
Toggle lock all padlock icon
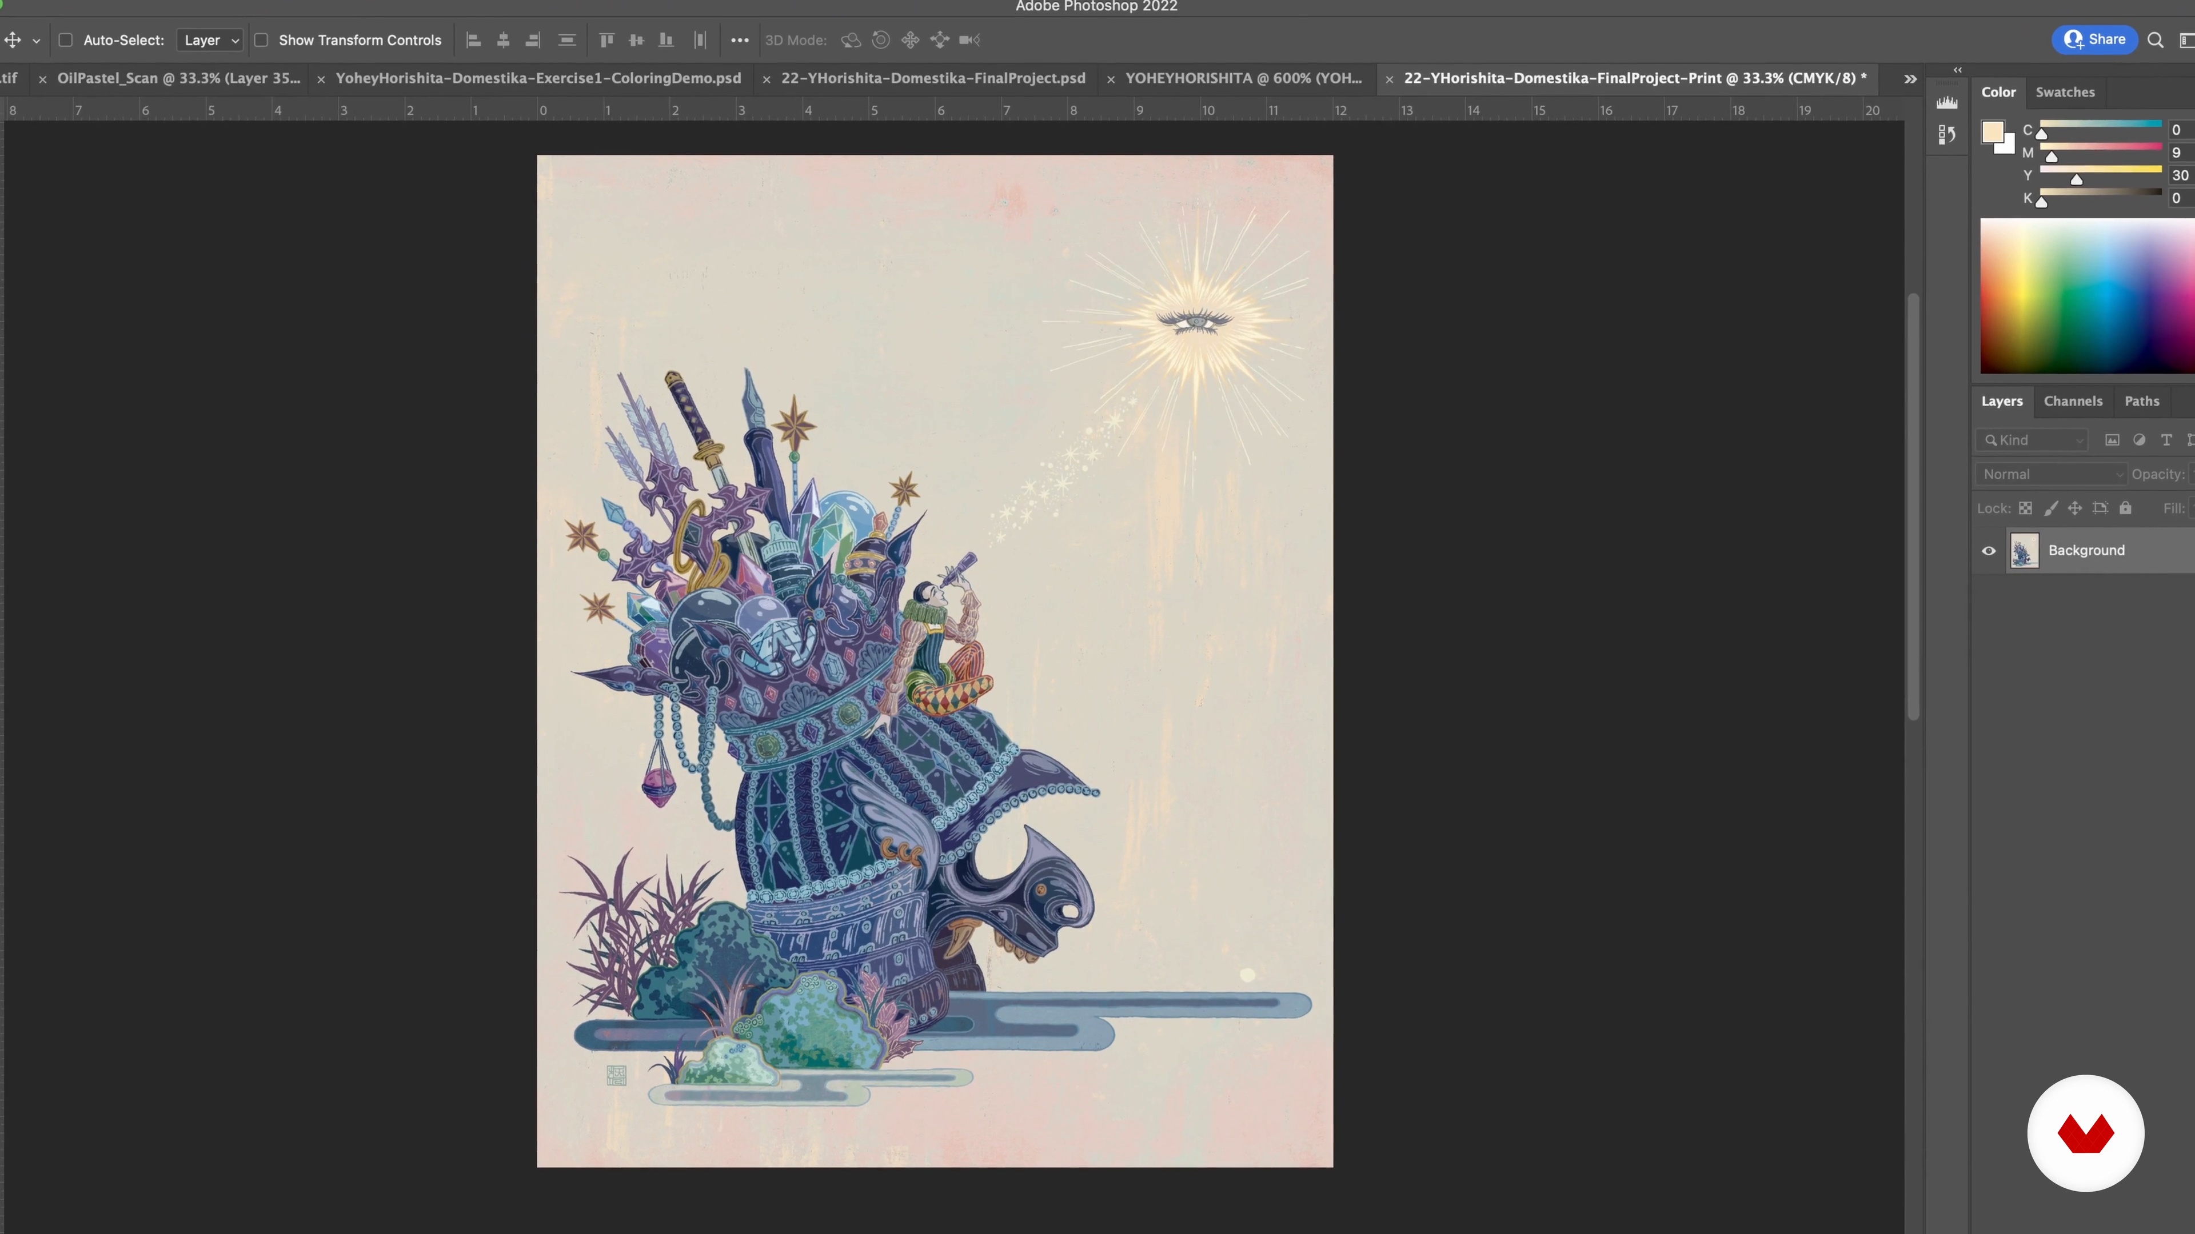(2125, 508)
